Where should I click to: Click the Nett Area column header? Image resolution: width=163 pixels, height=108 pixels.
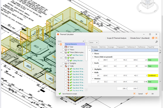(103, 47)
